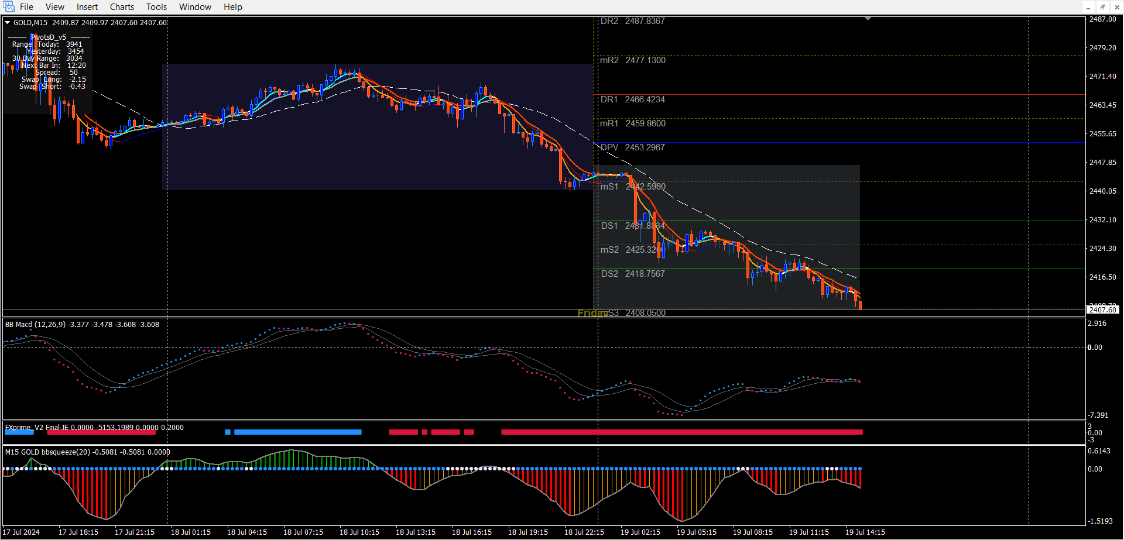Click the M15 GOLD bbsqueeze indicator label
The height and width of the screenshot is (540, 1124).
[x=87, y=452]
